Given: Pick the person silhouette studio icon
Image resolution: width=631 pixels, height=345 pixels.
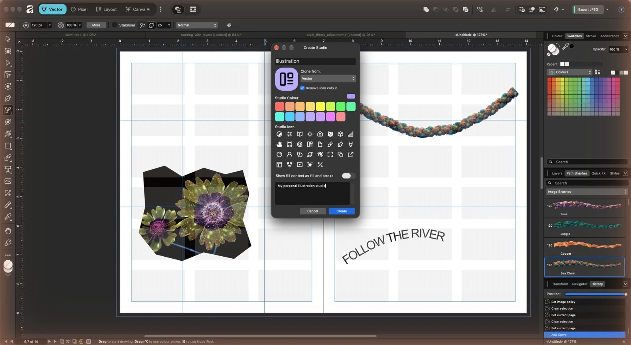Looking at the screenshot, I should (289, 155).
